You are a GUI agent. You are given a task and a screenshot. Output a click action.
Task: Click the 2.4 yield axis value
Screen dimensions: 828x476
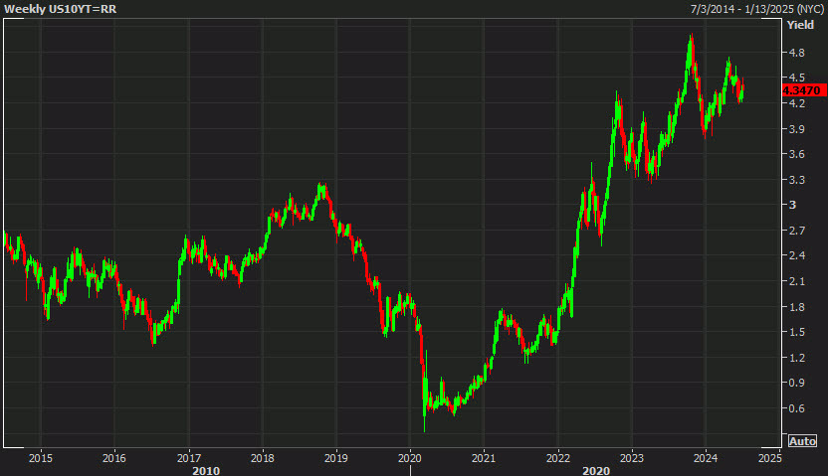pos(797,255)
